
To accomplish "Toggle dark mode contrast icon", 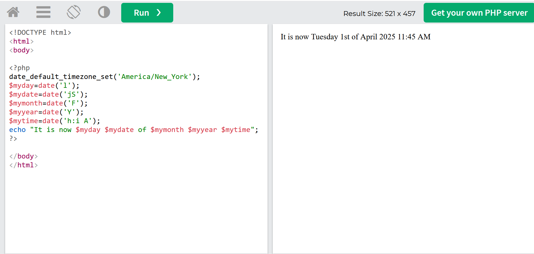I will 104,12.
